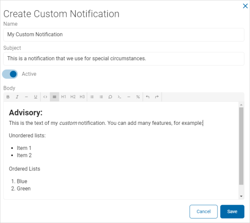Redo the last edit
250x223 pixels.
[157, 97]
